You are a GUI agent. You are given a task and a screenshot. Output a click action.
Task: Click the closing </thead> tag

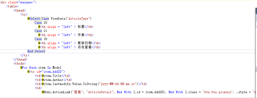coord(20,59)
